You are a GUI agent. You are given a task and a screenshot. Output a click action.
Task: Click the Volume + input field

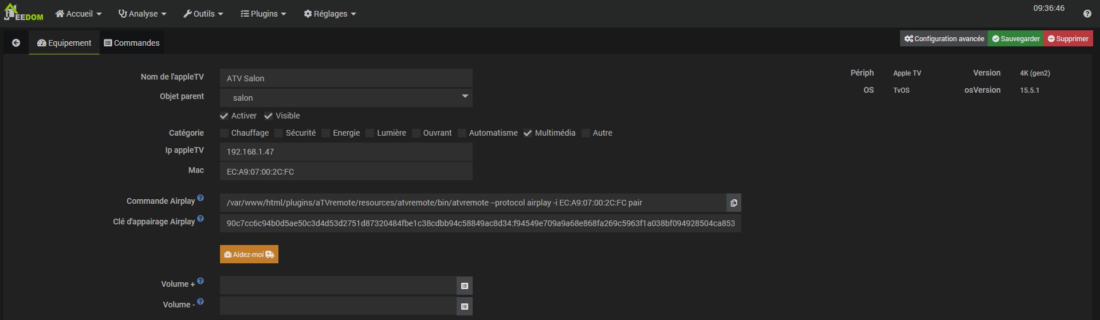[x=338, y=286]
